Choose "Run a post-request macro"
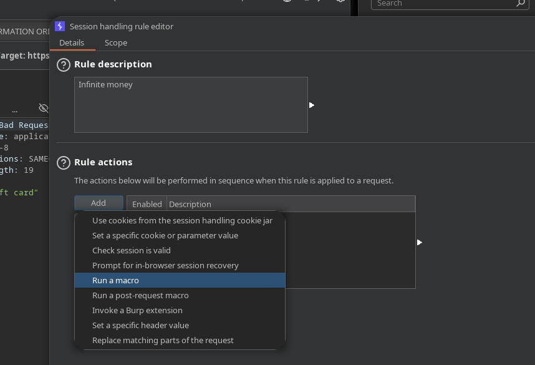The height and width of the screenshot is (365, 535). 140,296
